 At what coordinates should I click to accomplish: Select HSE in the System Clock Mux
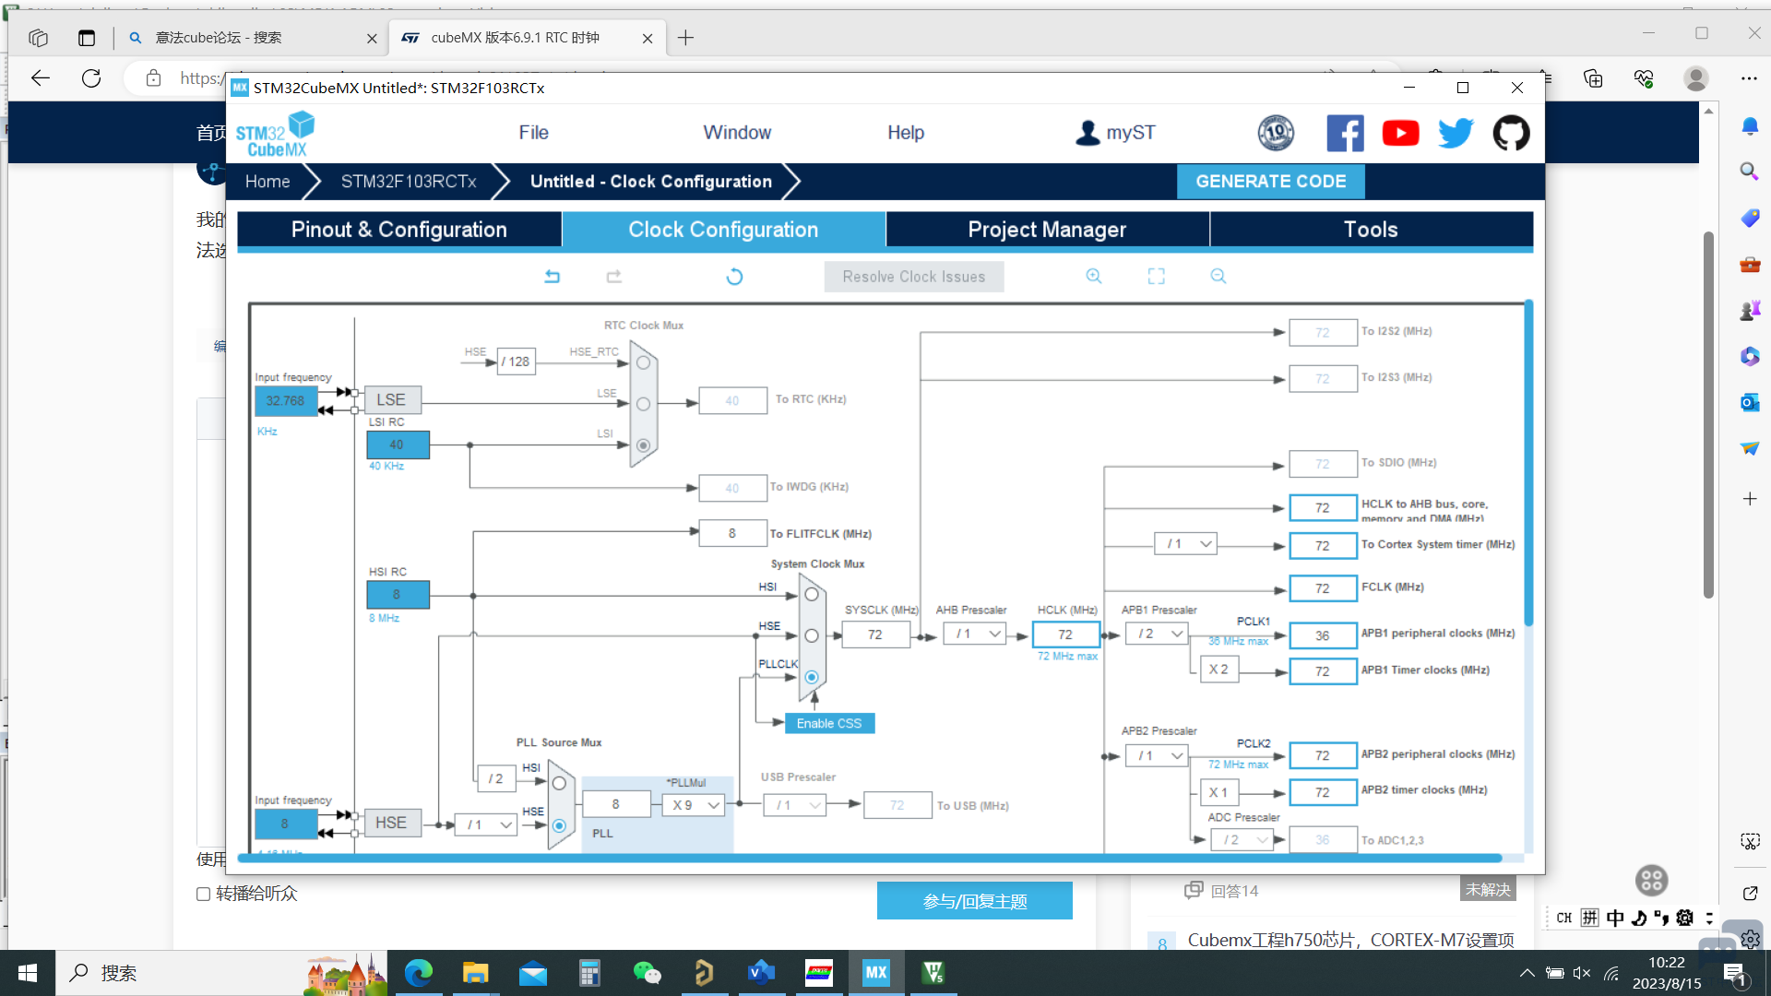[812, 635]
